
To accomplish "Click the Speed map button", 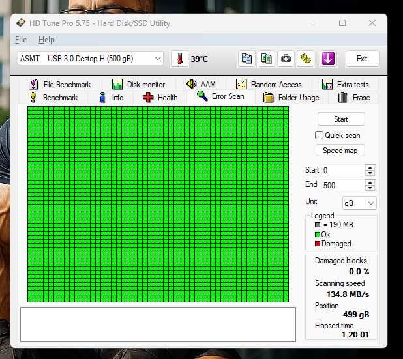I will (x=340, y=151).
